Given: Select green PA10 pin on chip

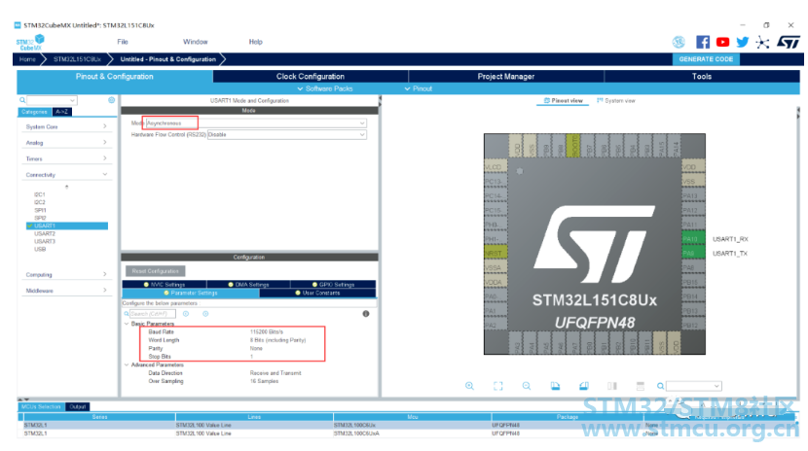Looking at the screenshot, I should pyautogui.click(x=693, y=239).
